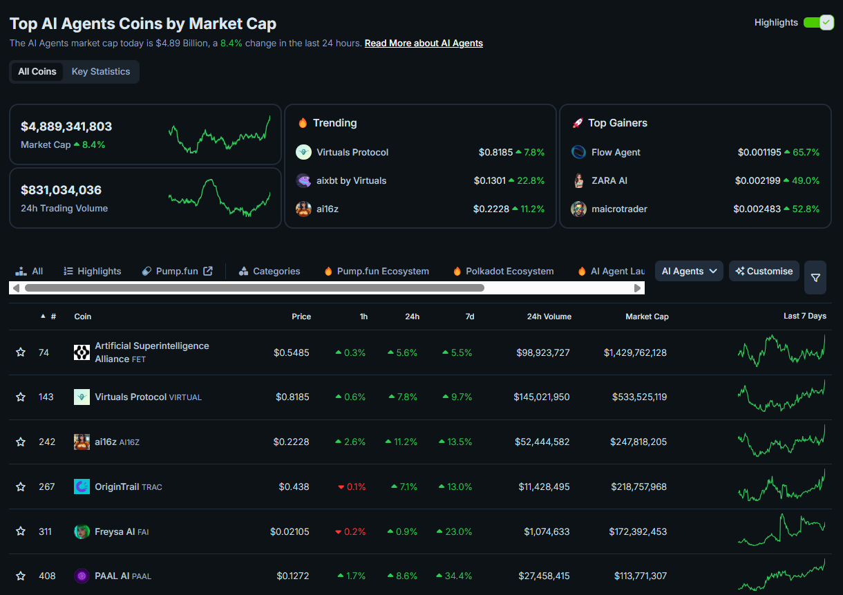The height and width of the screenshot is (595, 843).
Task: Sort by the 1h column header
Action: pos(363,317)
